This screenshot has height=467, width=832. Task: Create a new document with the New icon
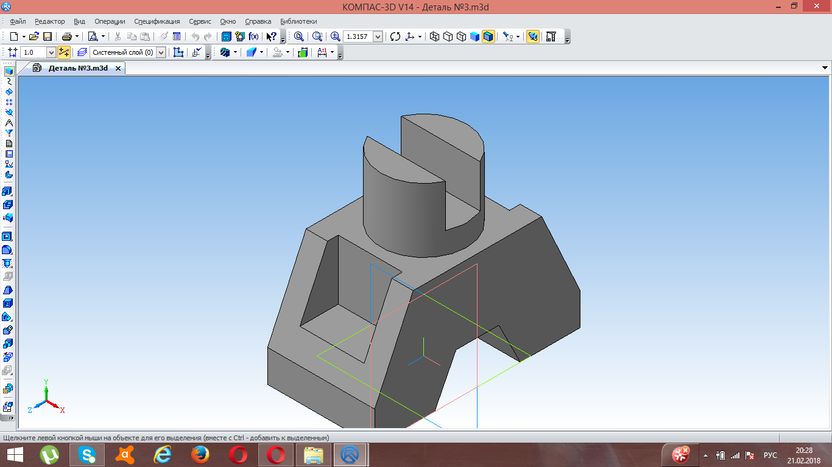pos(14,36)
